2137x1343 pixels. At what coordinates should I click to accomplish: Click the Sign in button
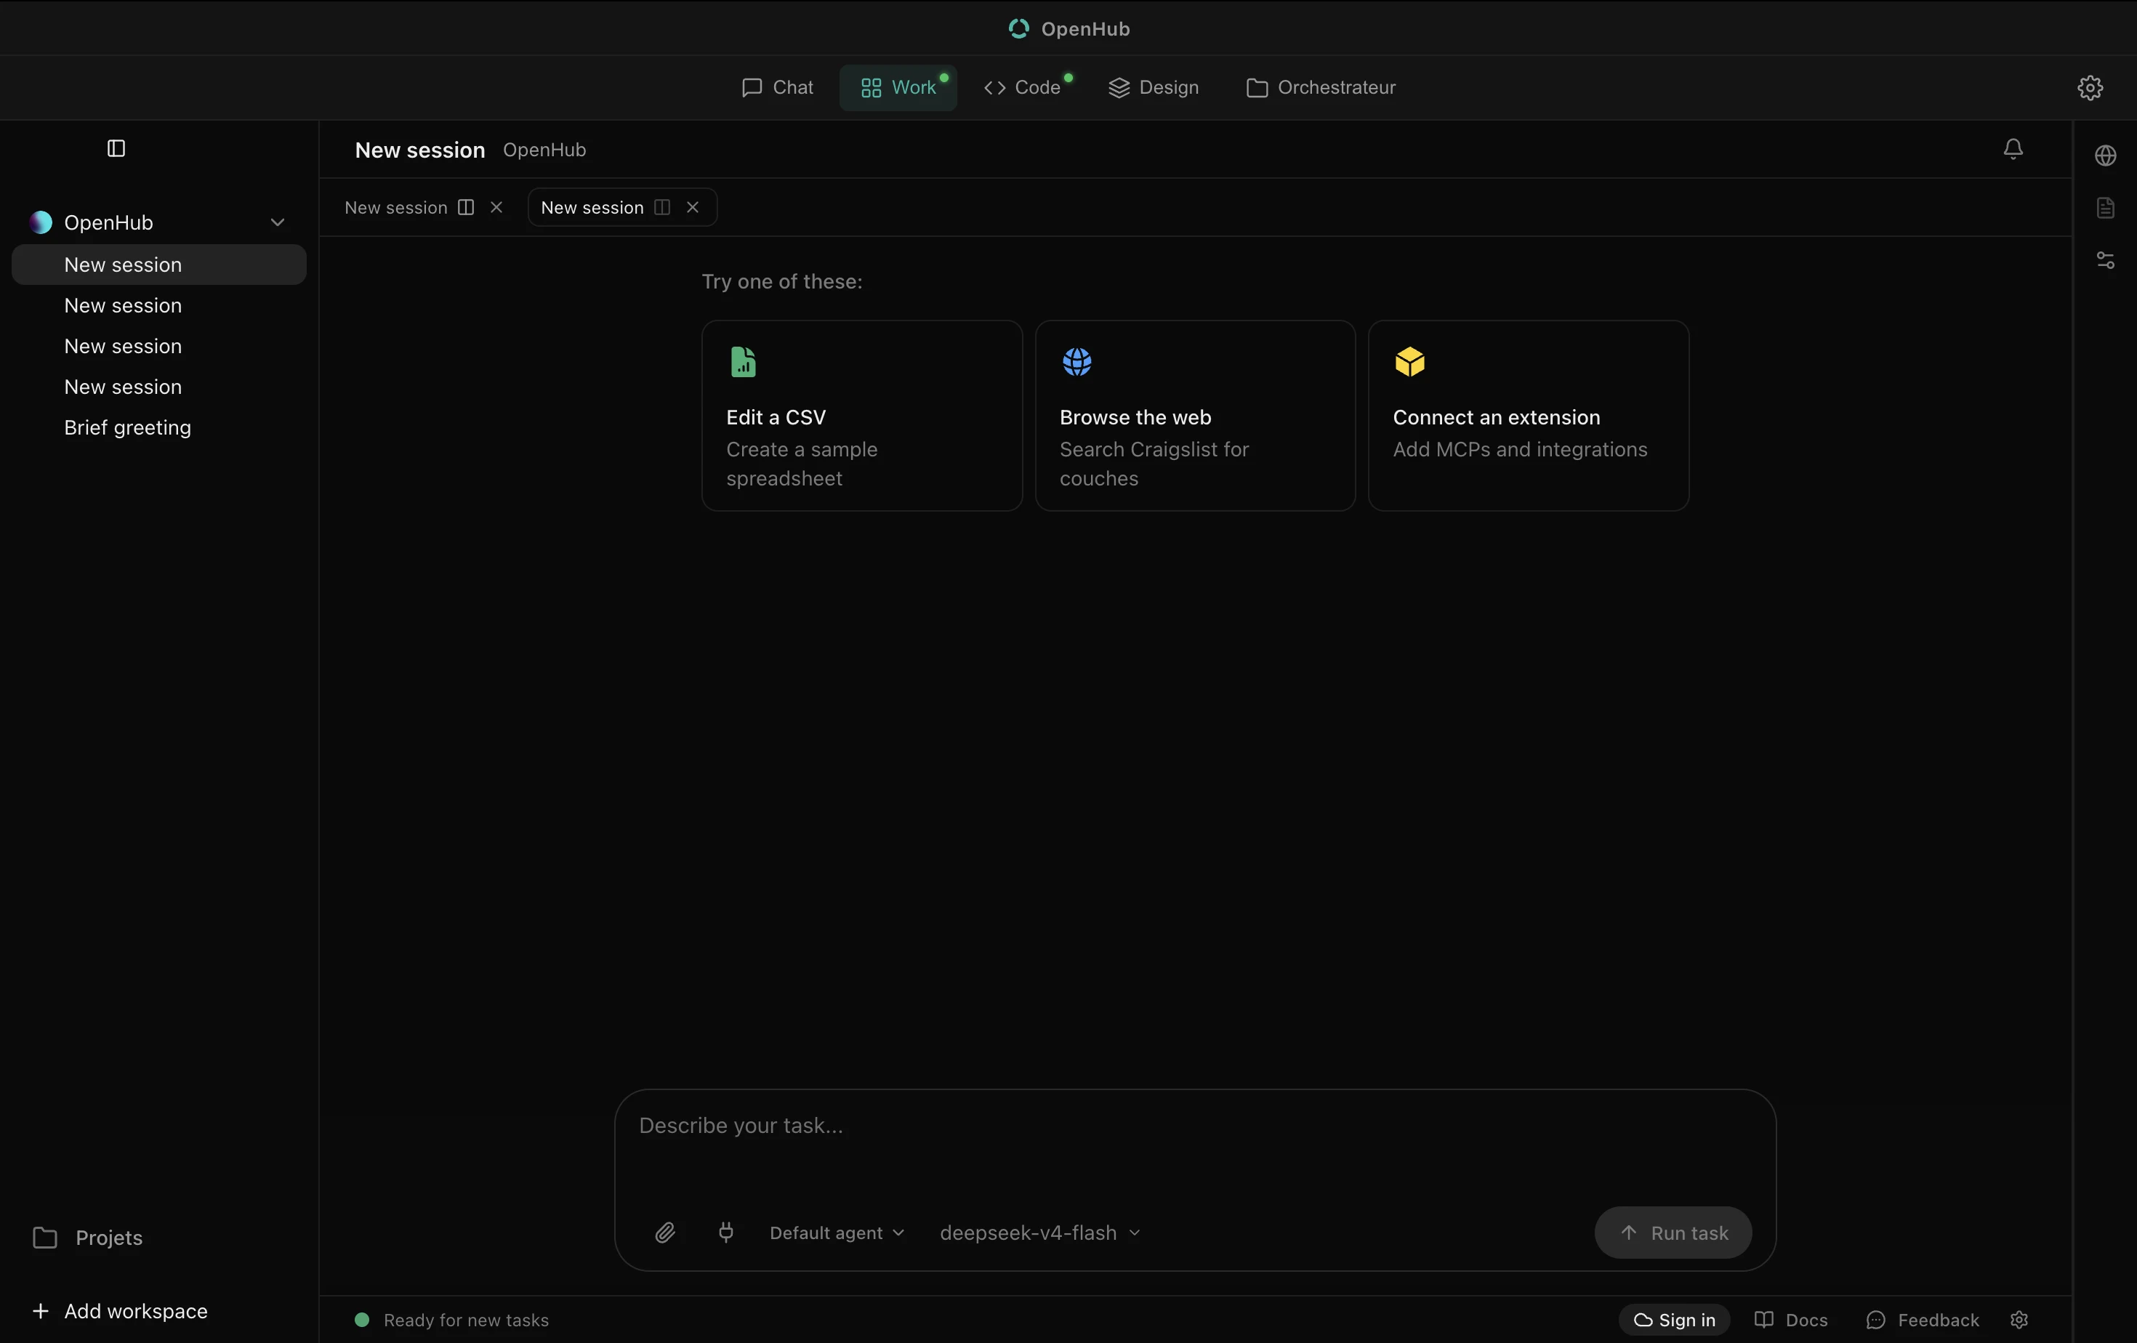pyautogui.click(x=1674, y=1320)
